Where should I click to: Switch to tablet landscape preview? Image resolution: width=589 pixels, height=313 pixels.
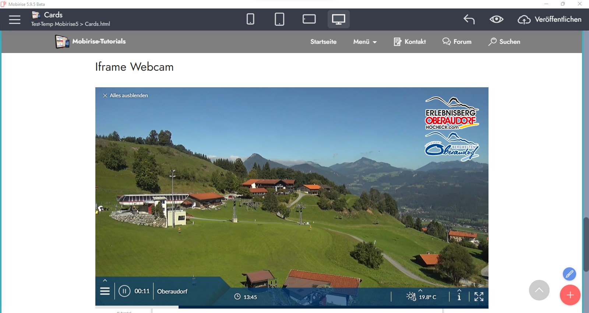tap(309, 19)
